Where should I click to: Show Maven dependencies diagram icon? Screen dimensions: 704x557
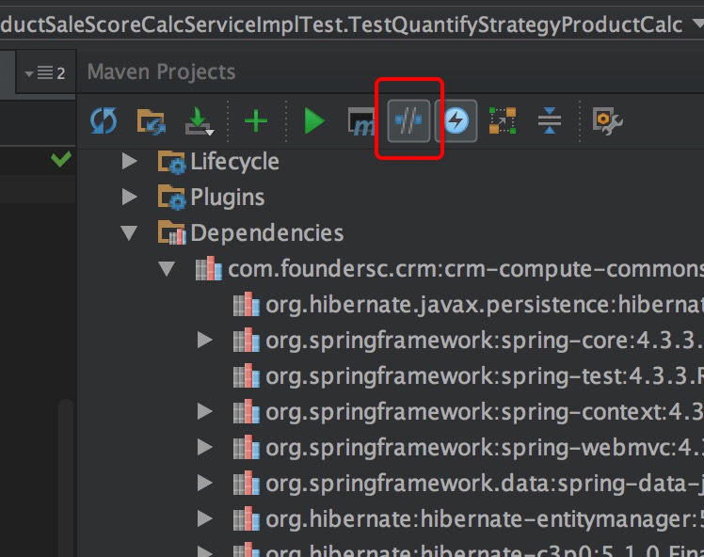503,120
